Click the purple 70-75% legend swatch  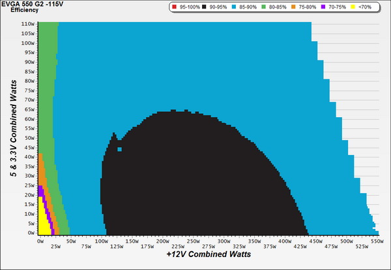(323, 7)
